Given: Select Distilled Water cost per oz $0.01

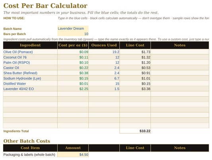Looking at the screenshot, I should [73, 83].
